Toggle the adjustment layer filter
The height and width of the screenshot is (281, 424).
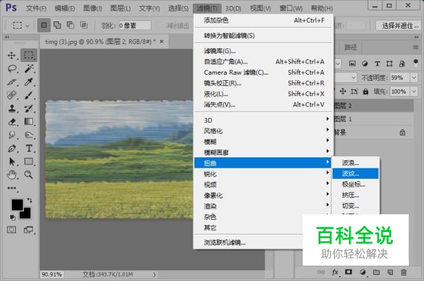click(x=365, y=64)
